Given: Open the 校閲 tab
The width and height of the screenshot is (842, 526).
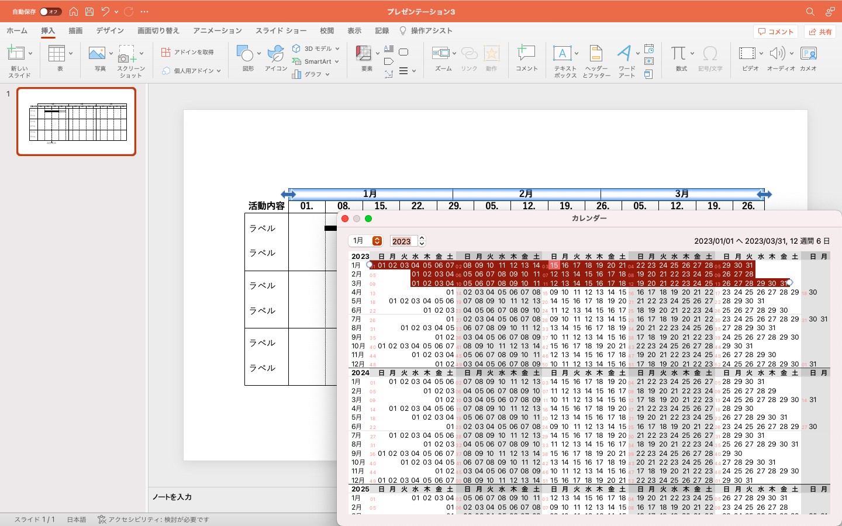Looking at the screenshot, I should click(x=327, y=31).
